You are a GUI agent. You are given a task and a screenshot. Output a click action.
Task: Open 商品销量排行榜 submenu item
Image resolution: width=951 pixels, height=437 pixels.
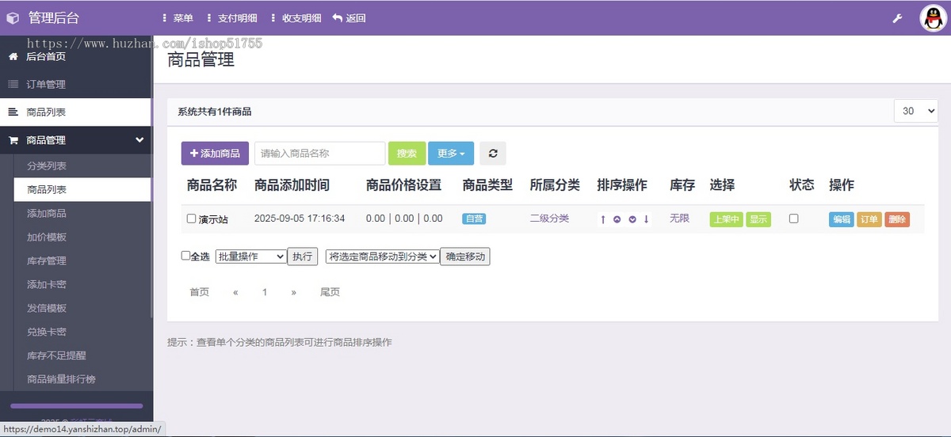pos(61,380)
